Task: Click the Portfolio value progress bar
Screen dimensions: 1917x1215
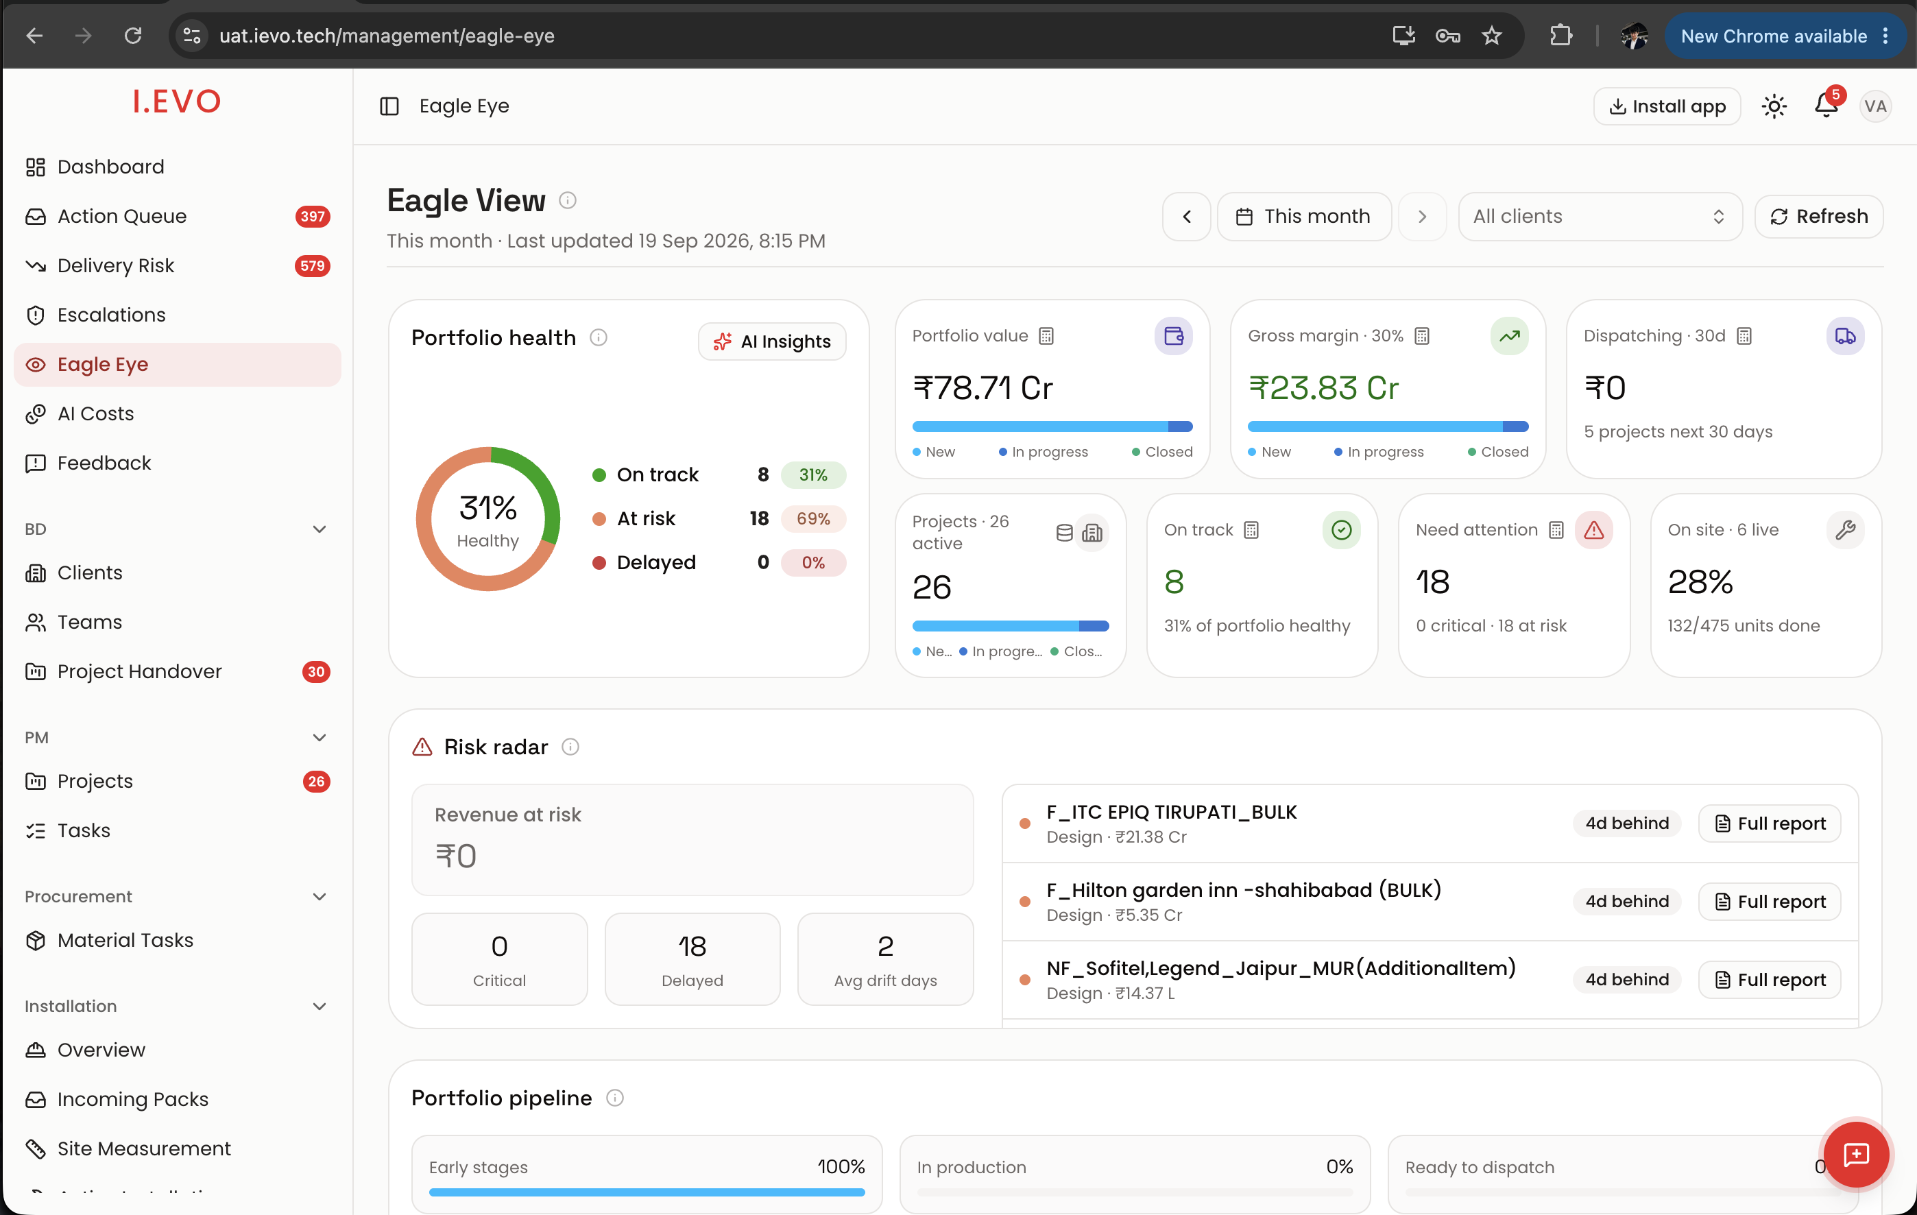Action: click(1052, 426)
